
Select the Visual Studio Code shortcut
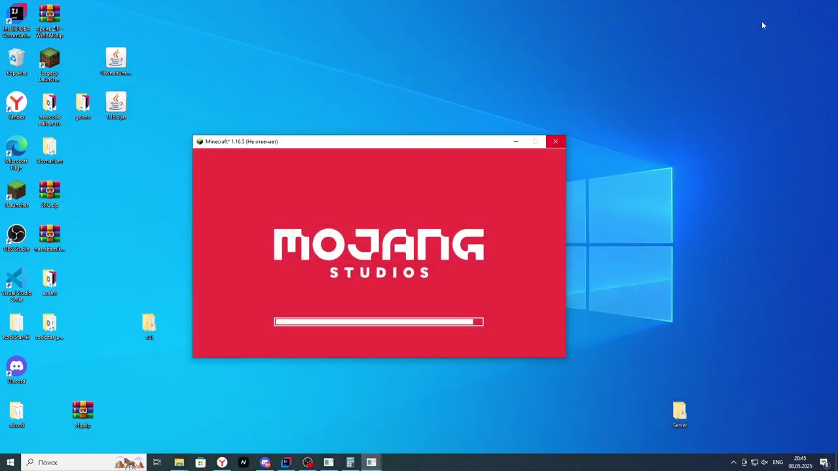coord(16,286)
